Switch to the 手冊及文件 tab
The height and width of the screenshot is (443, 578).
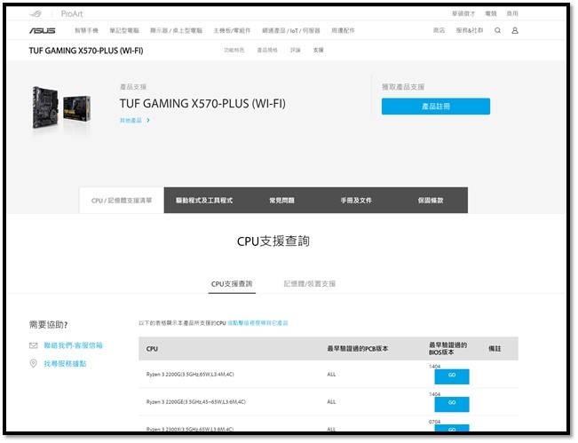(356, 200)
